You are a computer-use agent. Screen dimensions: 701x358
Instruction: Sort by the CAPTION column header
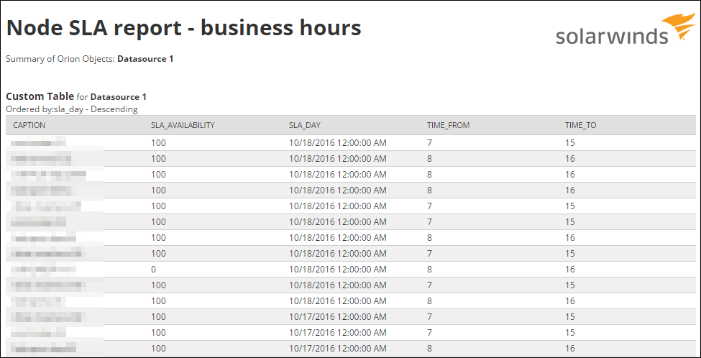pos(29,125)
